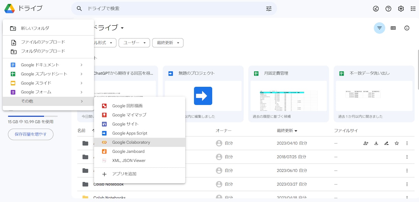Expand Google ドキュメント submenu arrow

pos(81,65)
